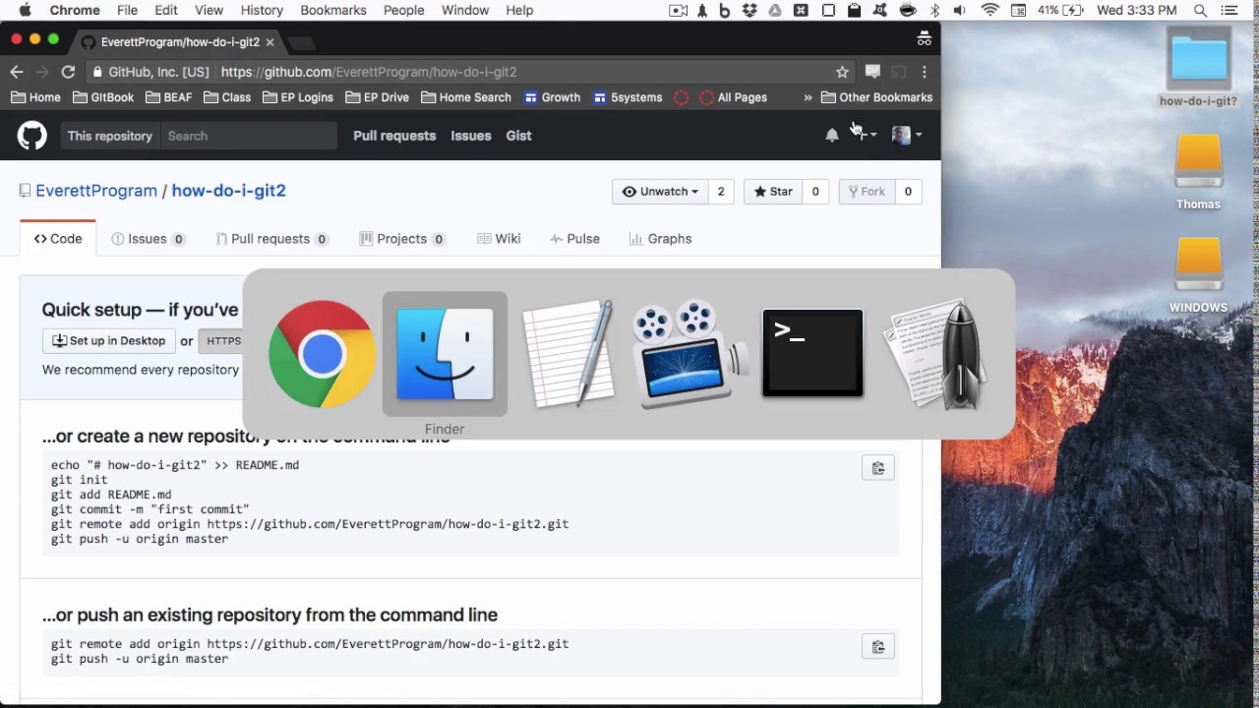Click the Fork button

[x=867, y=192]
